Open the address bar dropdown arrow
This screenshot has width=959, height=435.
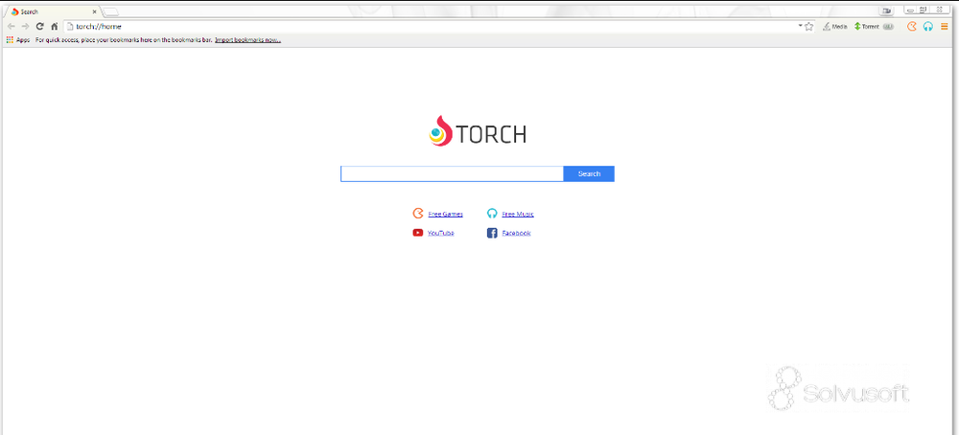(x=801, y=26)
